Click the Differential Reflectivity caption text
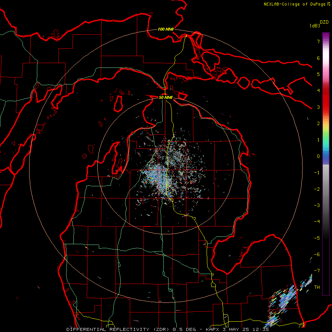The height and width of the screenshot is (332, 332). click(168, 329)
